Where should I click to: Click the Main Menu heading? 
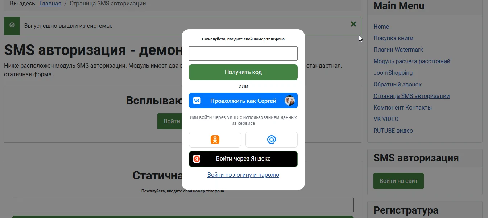399,5
